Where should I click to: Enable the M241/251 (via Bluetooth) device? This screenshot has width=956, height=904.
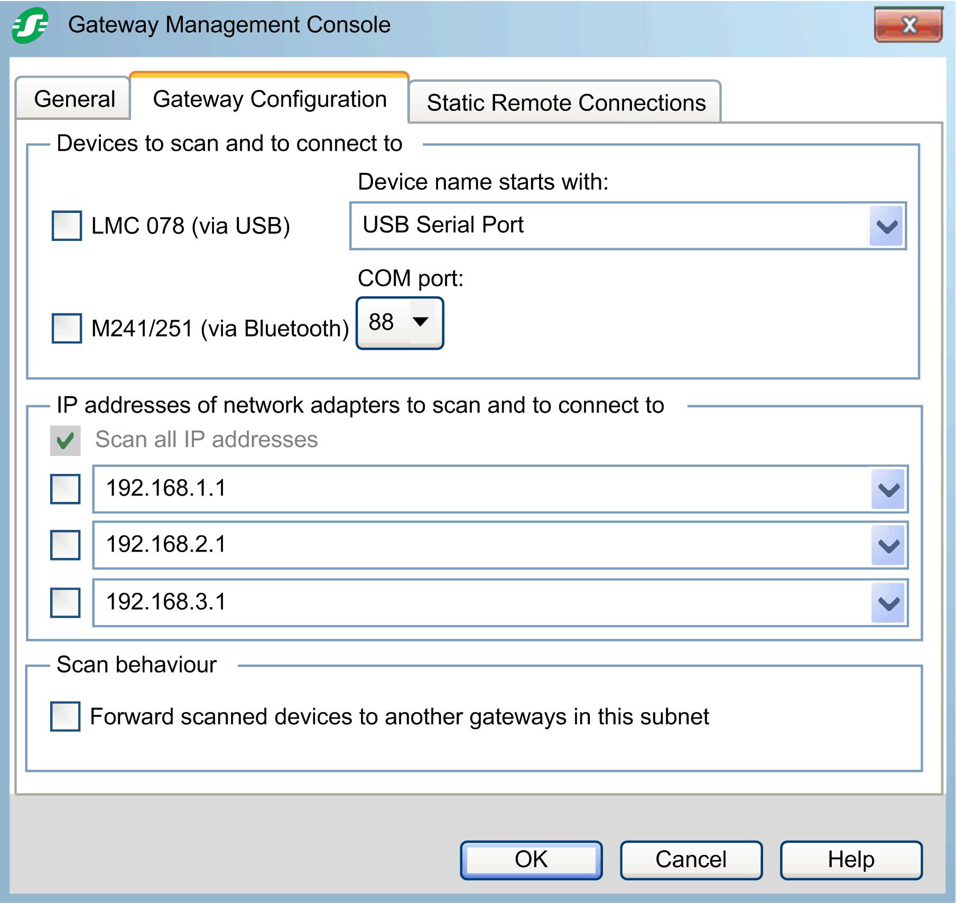click(66, 329)
